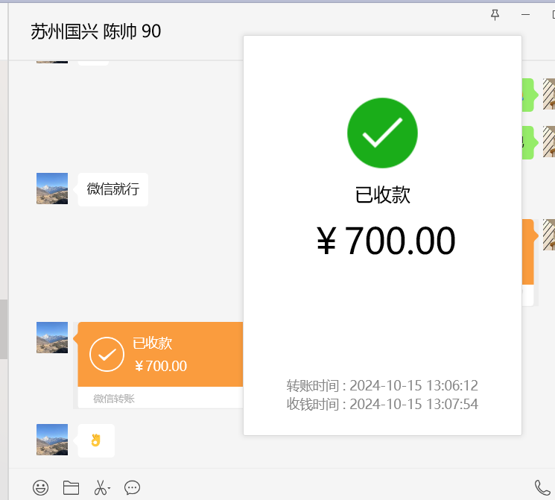
Task: Start a screenshot with the scissors icon
Action: (100, 488)
